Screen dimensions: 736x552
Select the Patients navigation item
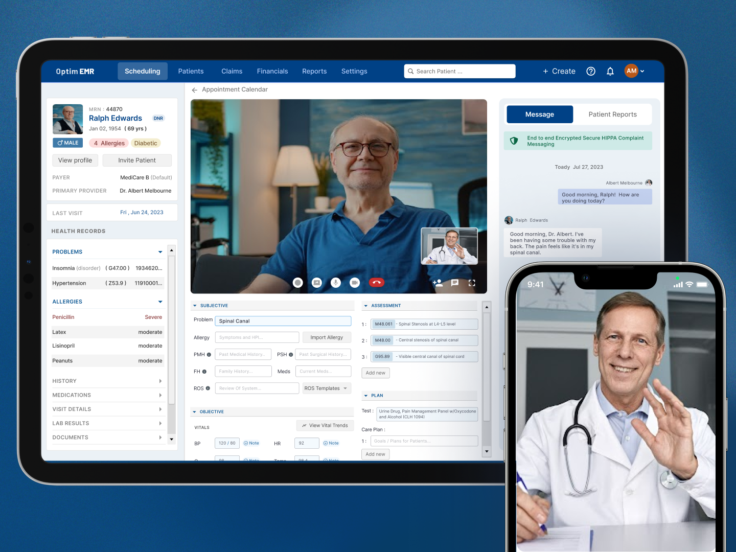point(191,71)
